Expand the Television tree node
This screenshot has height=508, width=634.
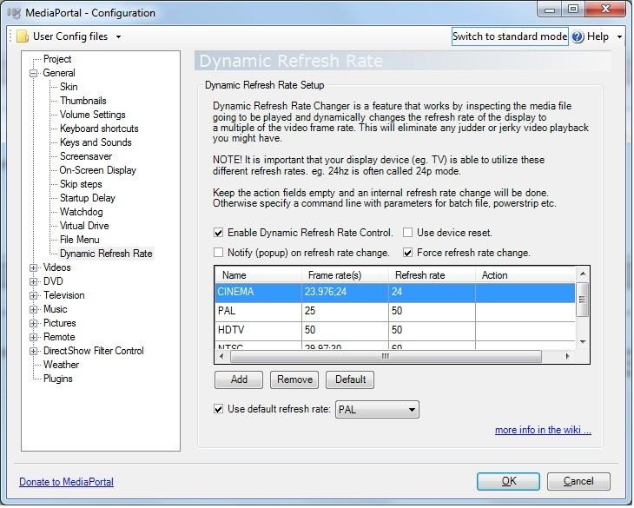pyautogui.click(x=34, y=296)
